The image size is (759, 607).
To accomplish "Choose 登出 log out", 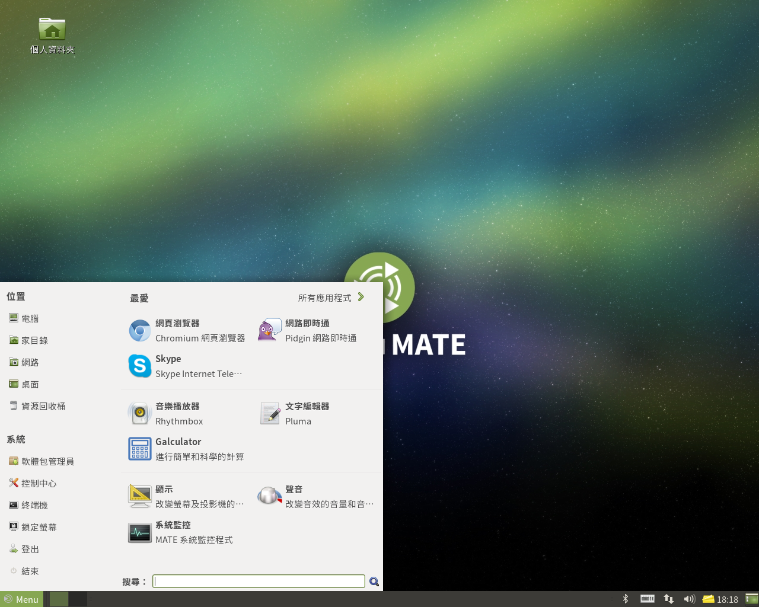I will (24, 549).
